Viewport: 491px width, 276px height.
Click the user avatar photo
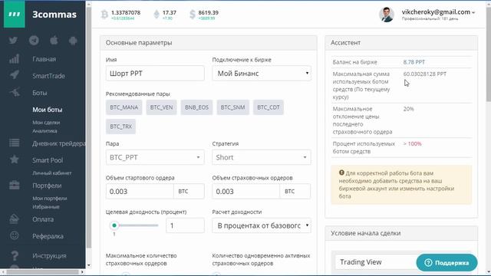pyautogui.click(x=387, y=15)
